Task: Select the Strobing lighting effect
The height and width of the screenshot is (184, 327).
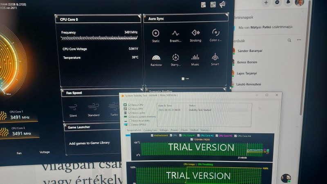Action: tap(195, 36)
